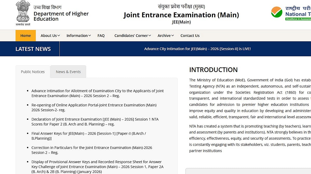This screenshot has width=311, height=174.
Task: Click the Government of India emblem logo
Action: (x=23, y=13)
